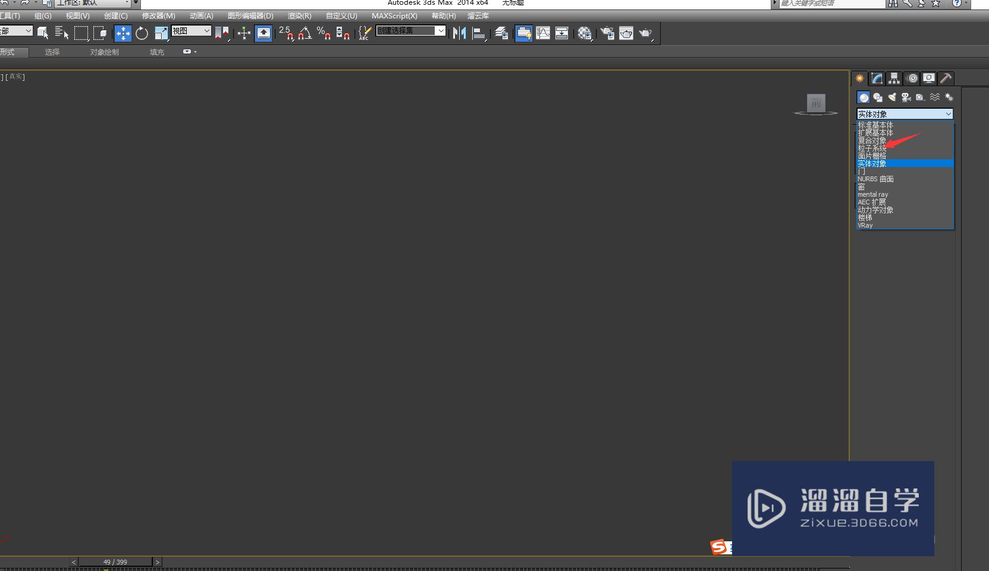Image resolution: width=989 pixels, height=571 pixels.
Task: Open the 创建(C) menu
Action: pos(115,16)
